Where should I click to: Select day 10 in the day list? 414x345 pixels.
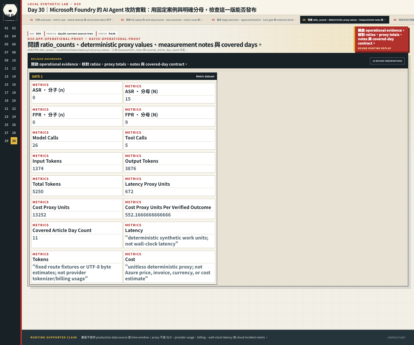[14, 60]
